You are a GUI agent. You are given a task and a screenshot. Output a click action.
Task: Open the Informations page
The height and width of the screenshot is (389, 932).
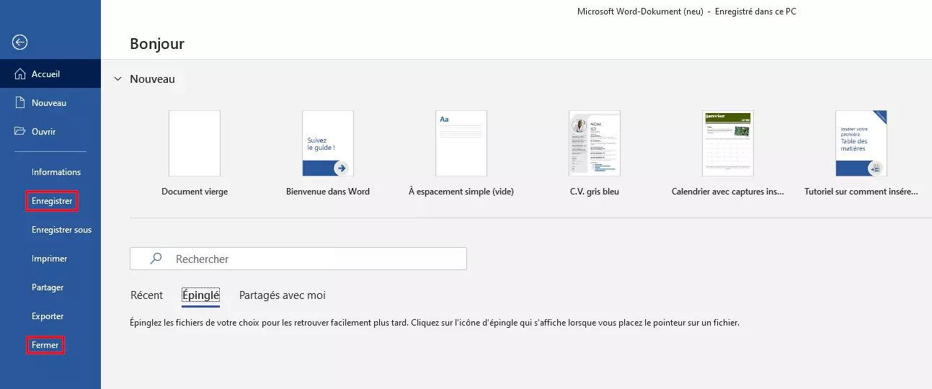click(56, 172)
